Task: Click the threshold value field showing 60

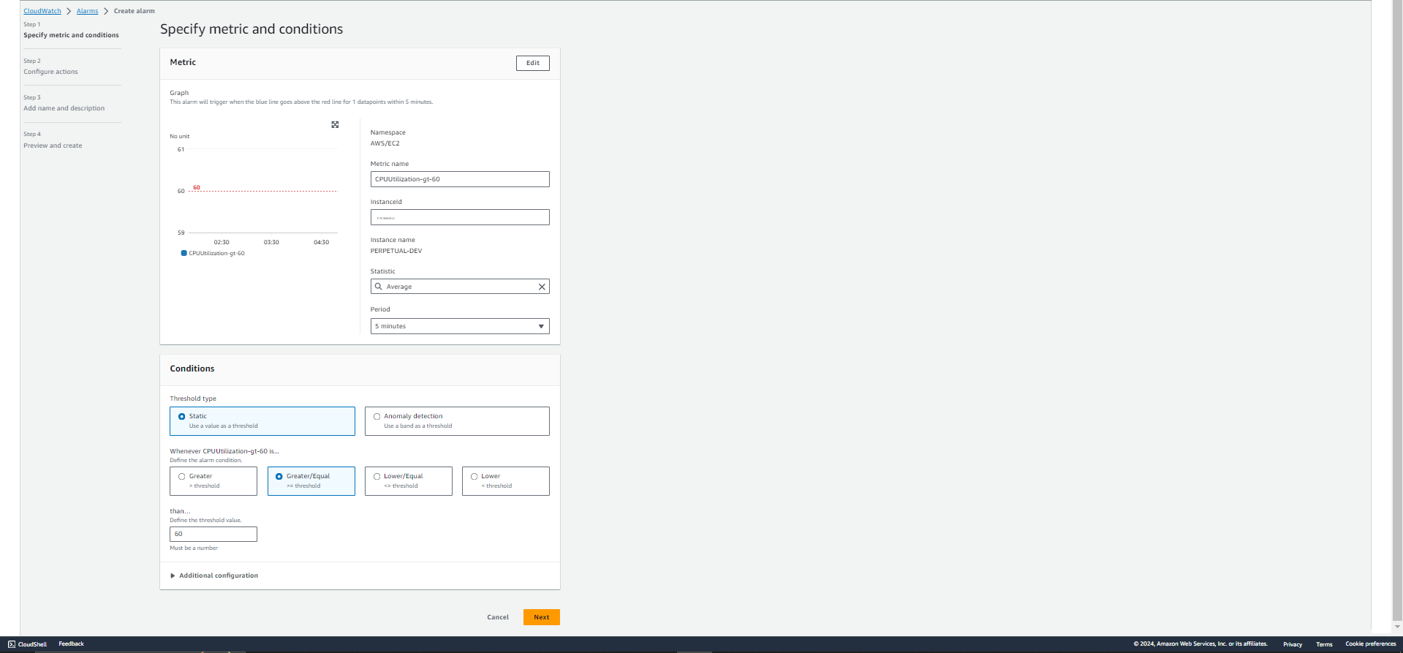Action: coord(213,534)
